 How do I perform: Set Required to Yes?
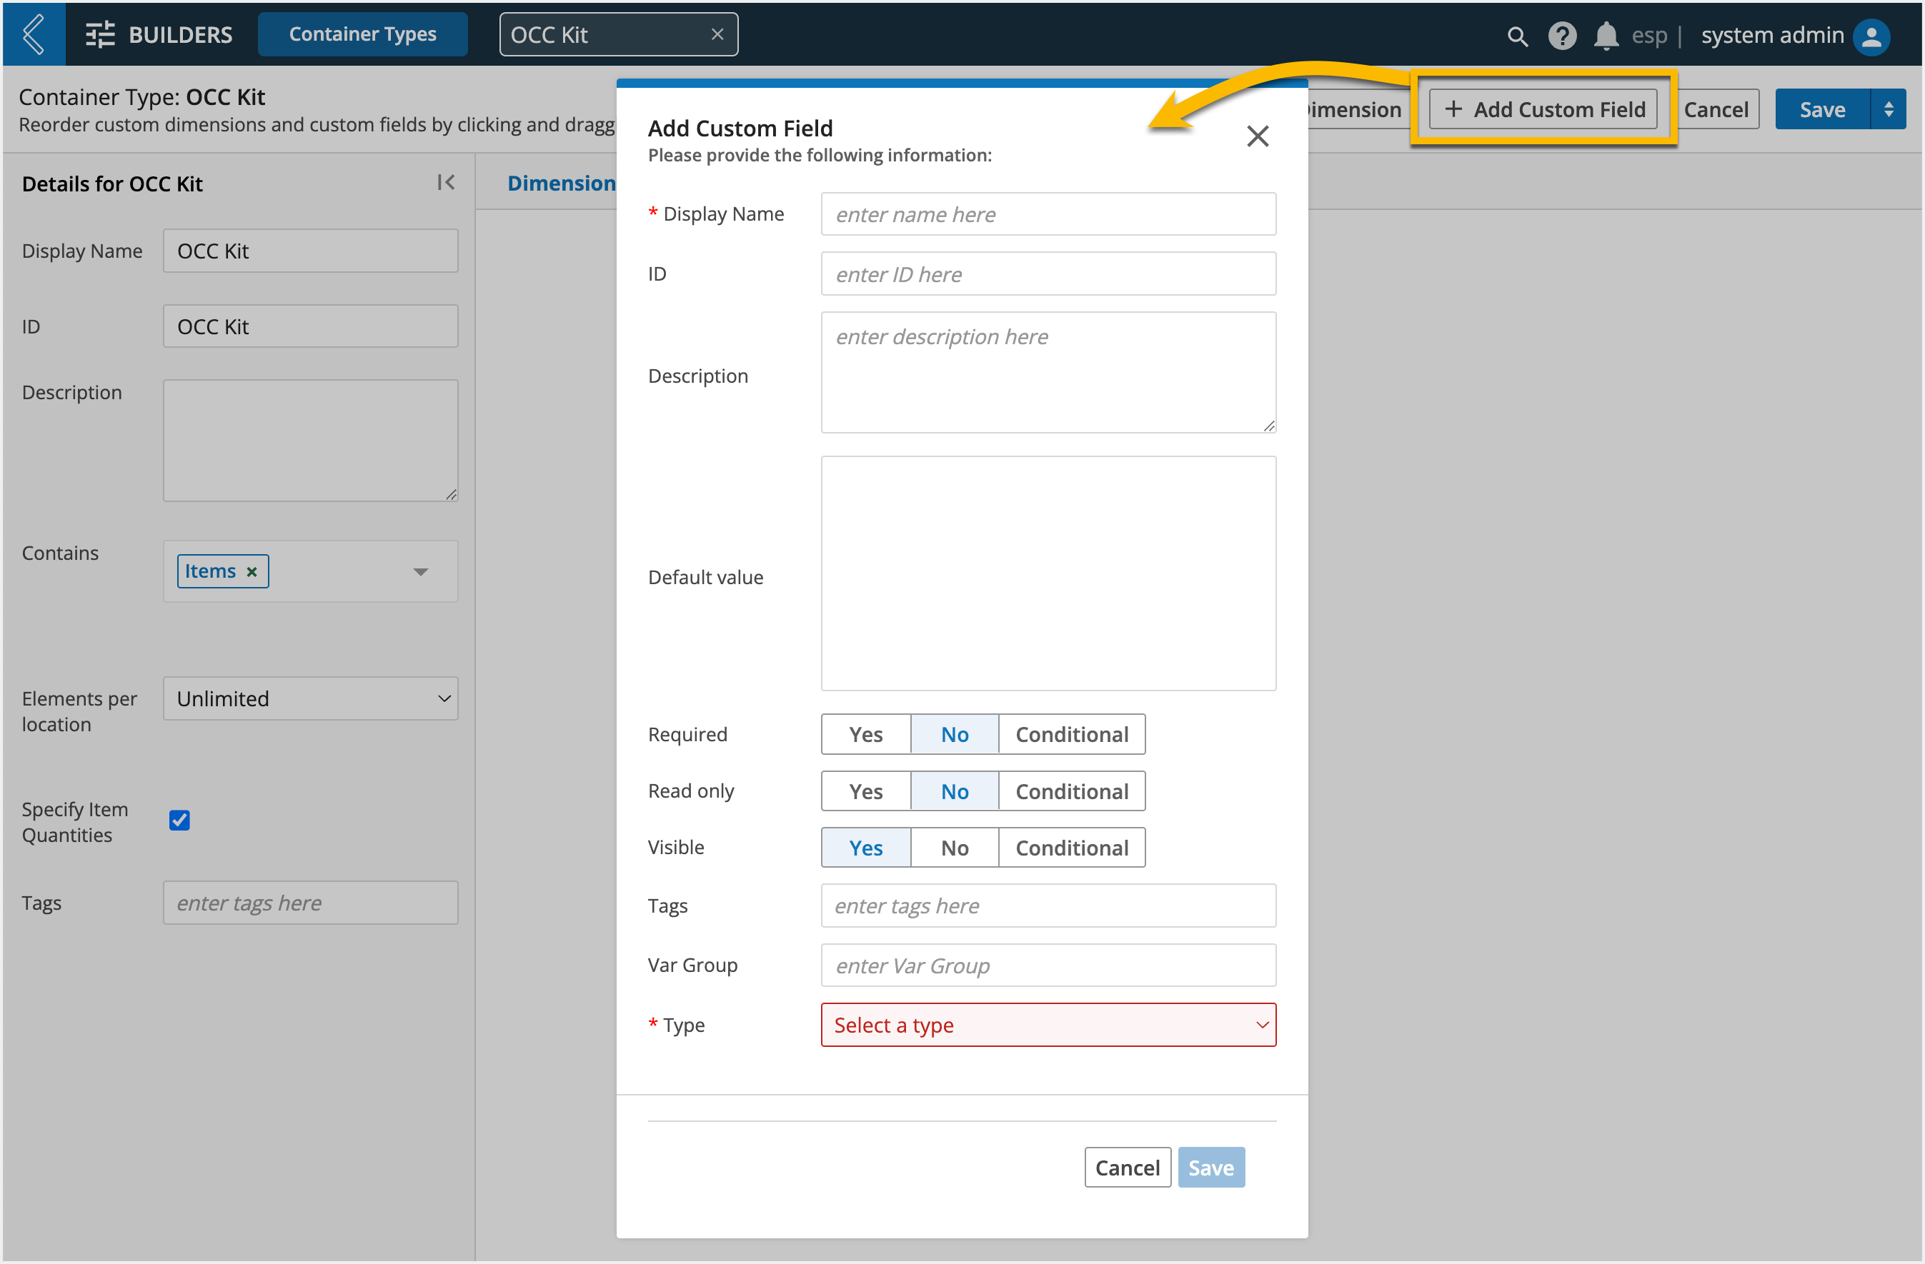click(865, 734)
